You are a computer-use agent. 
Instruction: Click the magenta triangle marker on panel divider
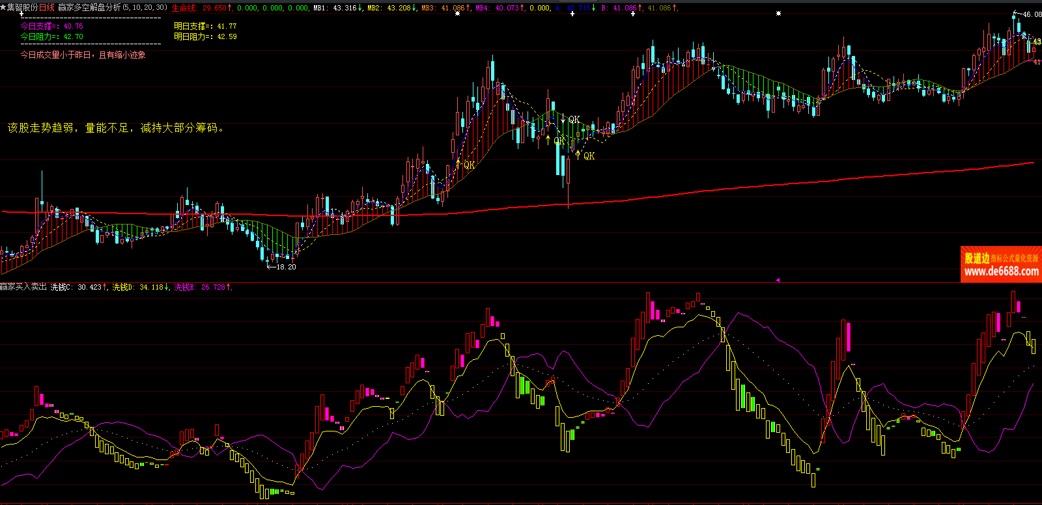pos(777,280)
